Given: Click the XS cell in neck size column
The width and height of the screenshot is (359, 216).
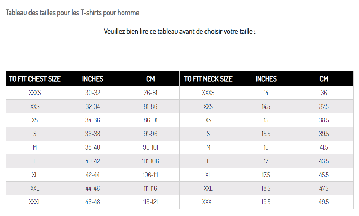Looking at the screenshot, I should pos(208,120).
